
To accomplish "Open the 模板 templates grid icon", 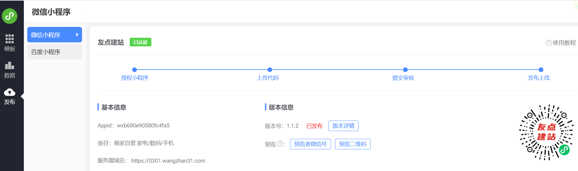I will [x=10, y=39].
